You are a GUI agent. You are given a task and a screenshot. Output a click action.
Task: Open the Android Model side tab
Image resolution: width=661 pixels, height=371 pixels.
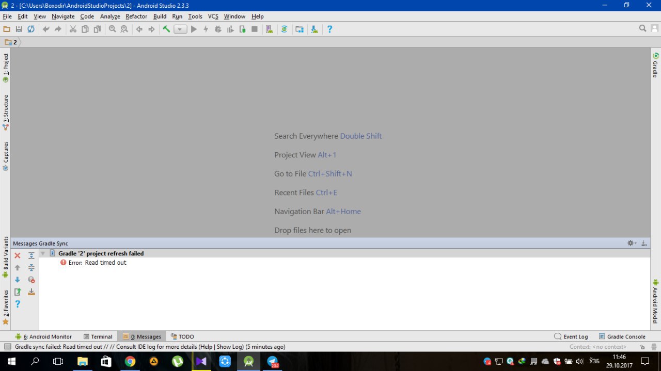655,301
